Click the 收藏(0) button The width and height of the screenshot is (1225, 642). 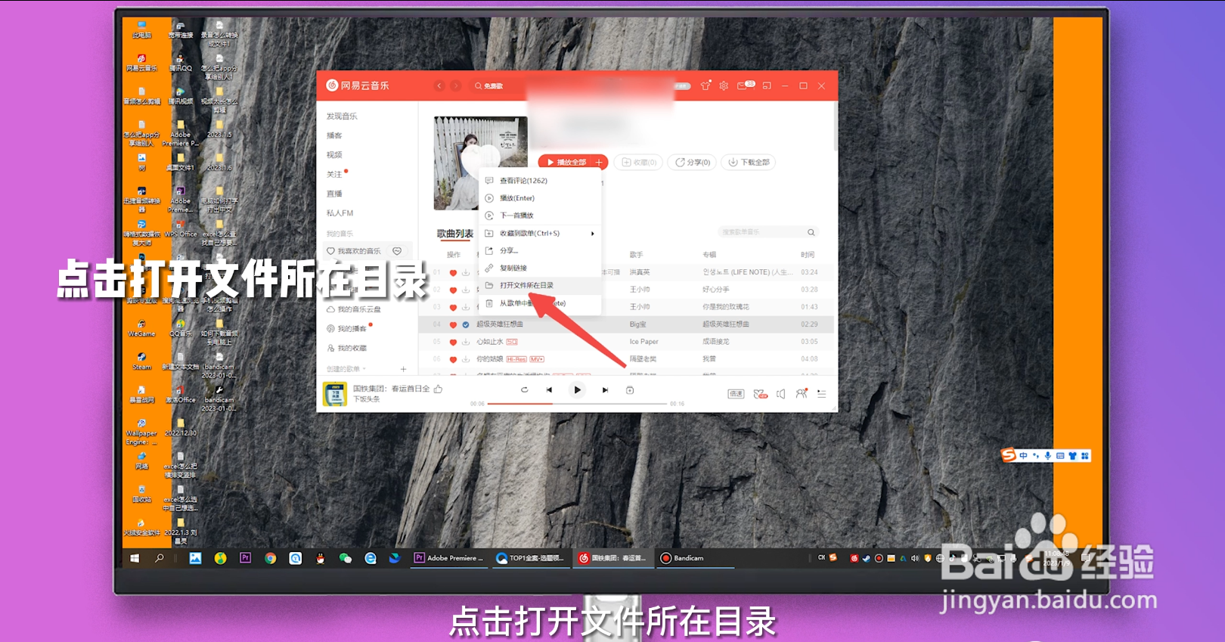coord(639,163)
